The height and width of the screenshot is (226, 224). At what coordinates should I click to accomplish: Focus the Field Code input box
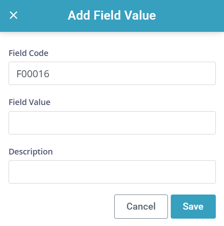click(112, 74)
